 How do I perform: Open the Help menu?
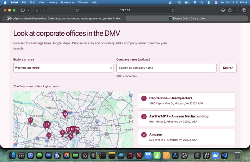(x=94, y=2)
